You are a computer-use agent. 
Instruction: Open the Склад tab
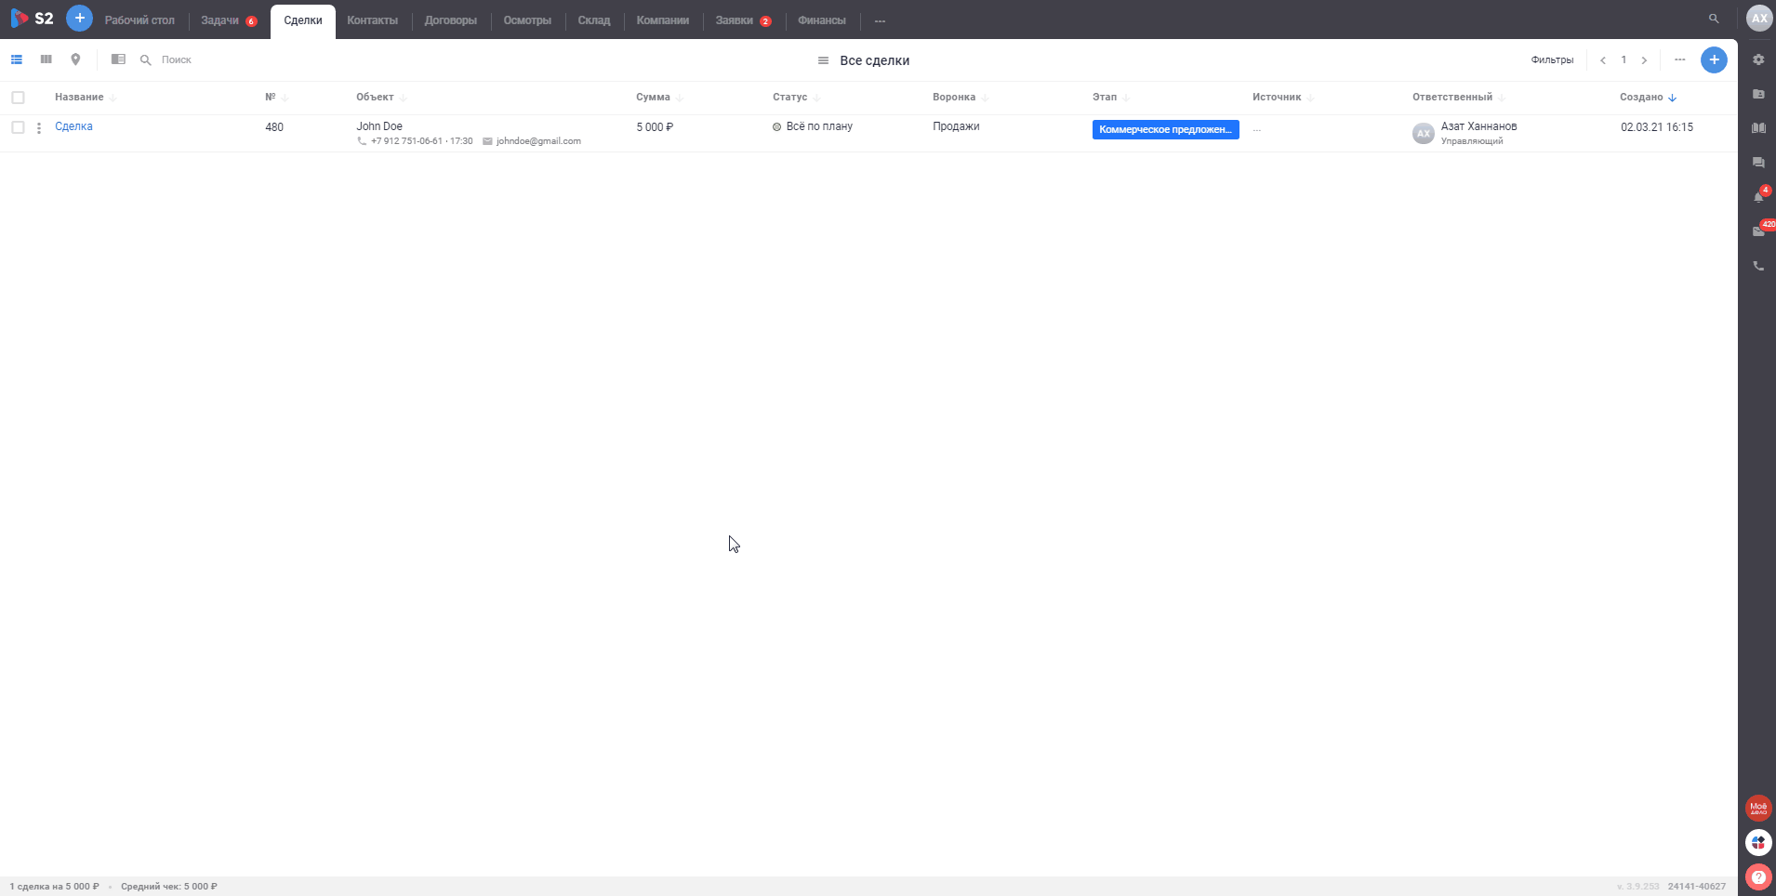(594, 20)
